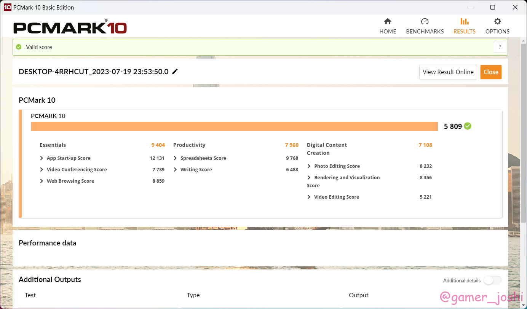Maximize the PCMark 10 window

[x=493, y=7]
